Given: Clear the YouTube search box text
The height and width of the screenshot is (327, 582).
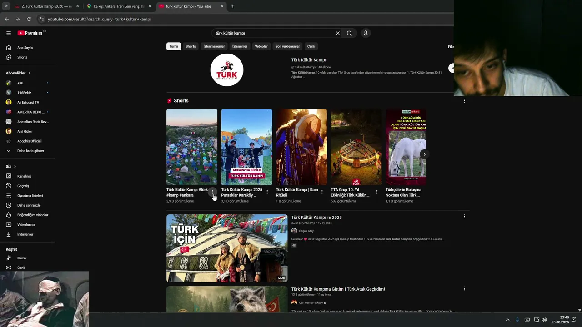Looking at the screenshot, I should [x=338, y=33].
